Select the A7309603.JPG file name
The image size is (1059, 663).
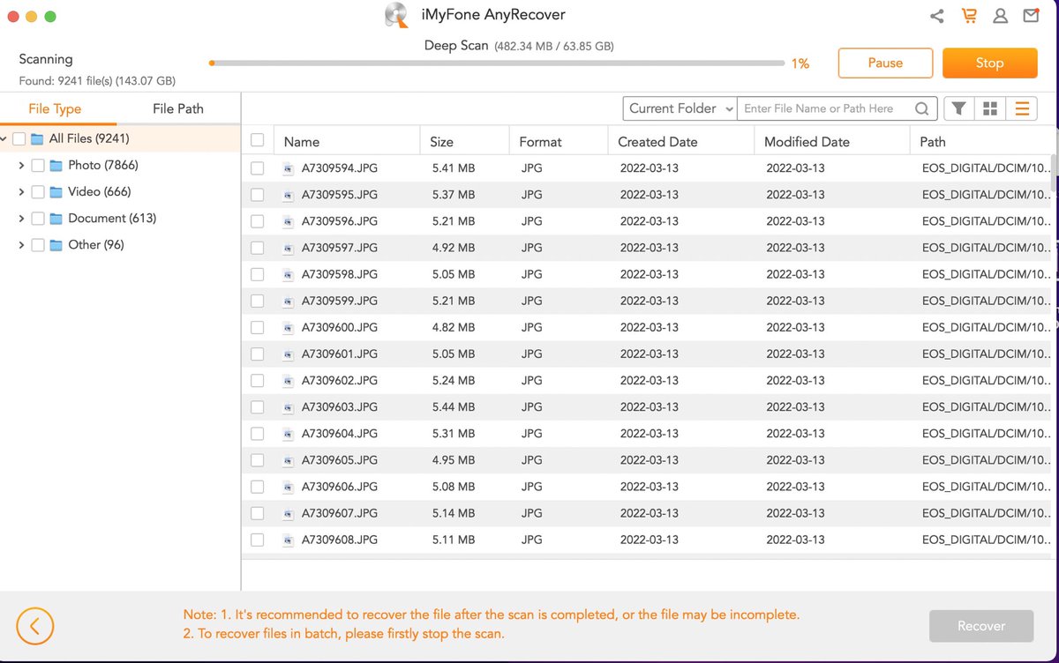[x=340, y=406]
